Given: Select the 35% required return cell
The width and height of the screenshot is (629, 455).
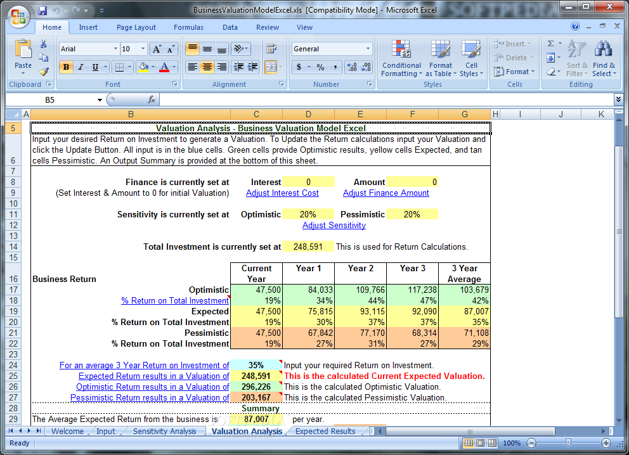Looking at the screenshot, I should (x=256, y=365).
